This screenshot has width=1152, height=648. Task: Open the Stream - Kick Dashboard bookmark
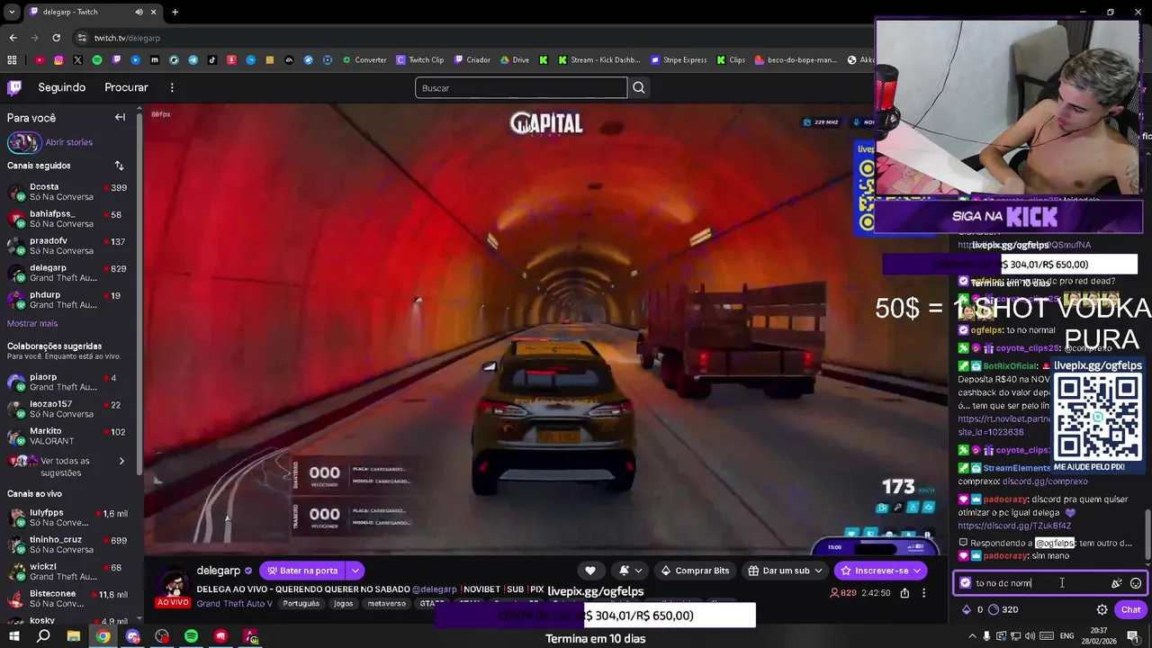(599, 60)
